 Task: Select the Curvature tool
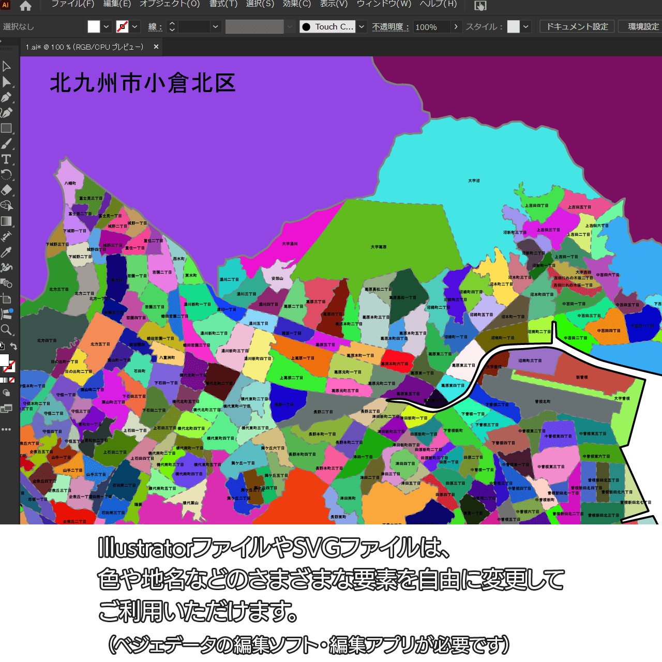pyautogui.click(x=7, y=112)
